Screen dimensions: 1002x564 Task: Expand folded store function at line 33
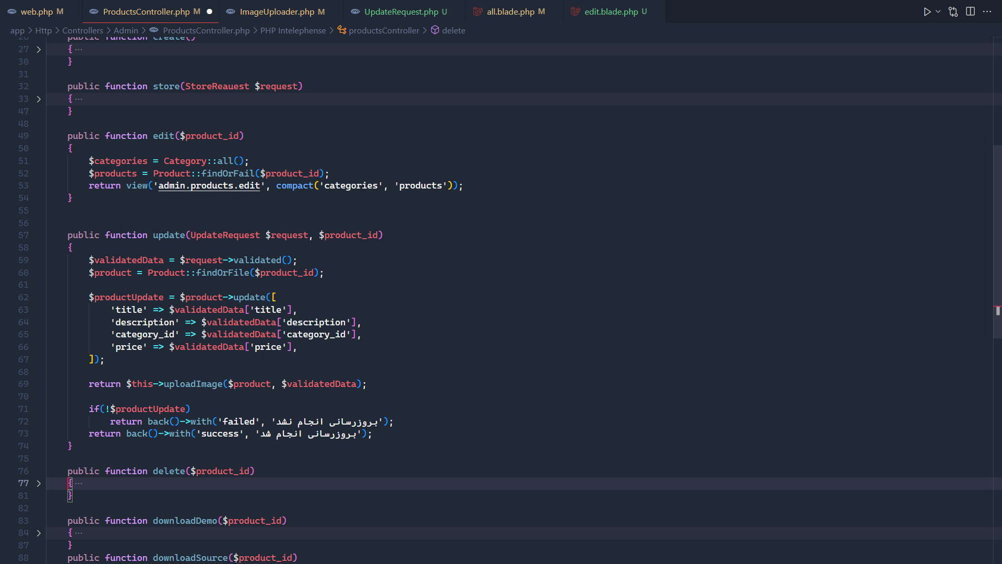click(x=39, y=99)
